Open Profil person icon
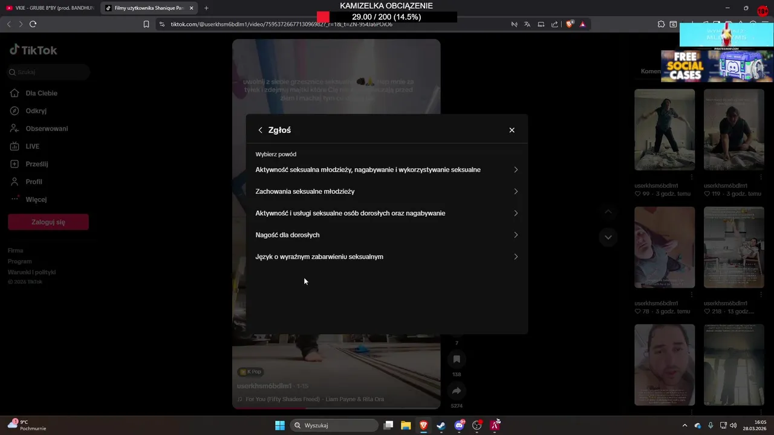The image size is (774, 435). (x=15, y=181)
